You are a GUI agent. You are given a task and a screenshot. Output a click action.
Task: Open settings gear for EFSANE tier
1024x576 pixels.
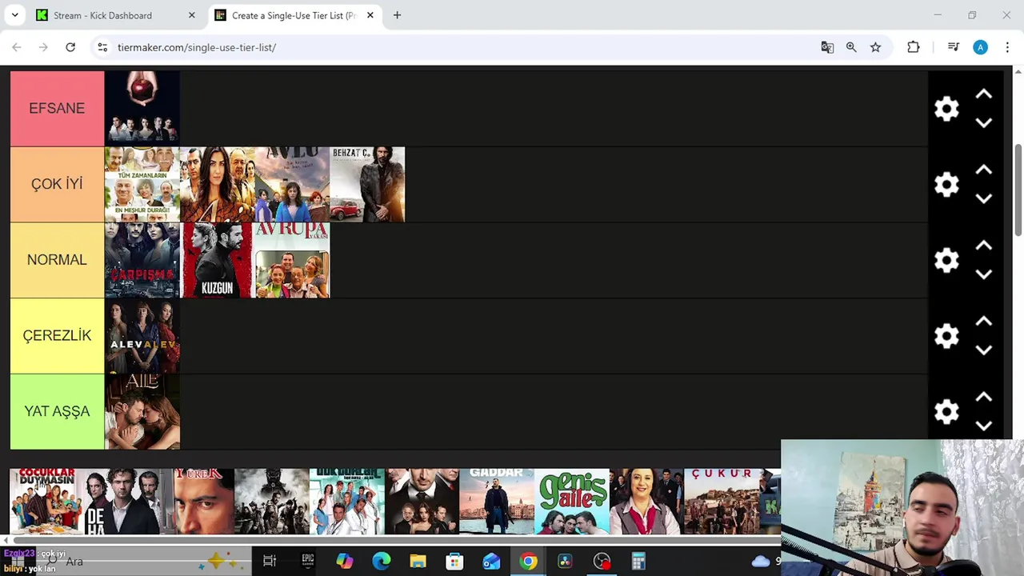pyautogui.click(x=946, y=109)
